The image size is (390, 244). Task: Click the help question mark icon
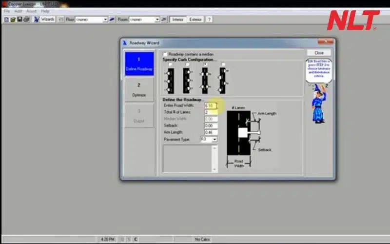(x=209, y=20)
